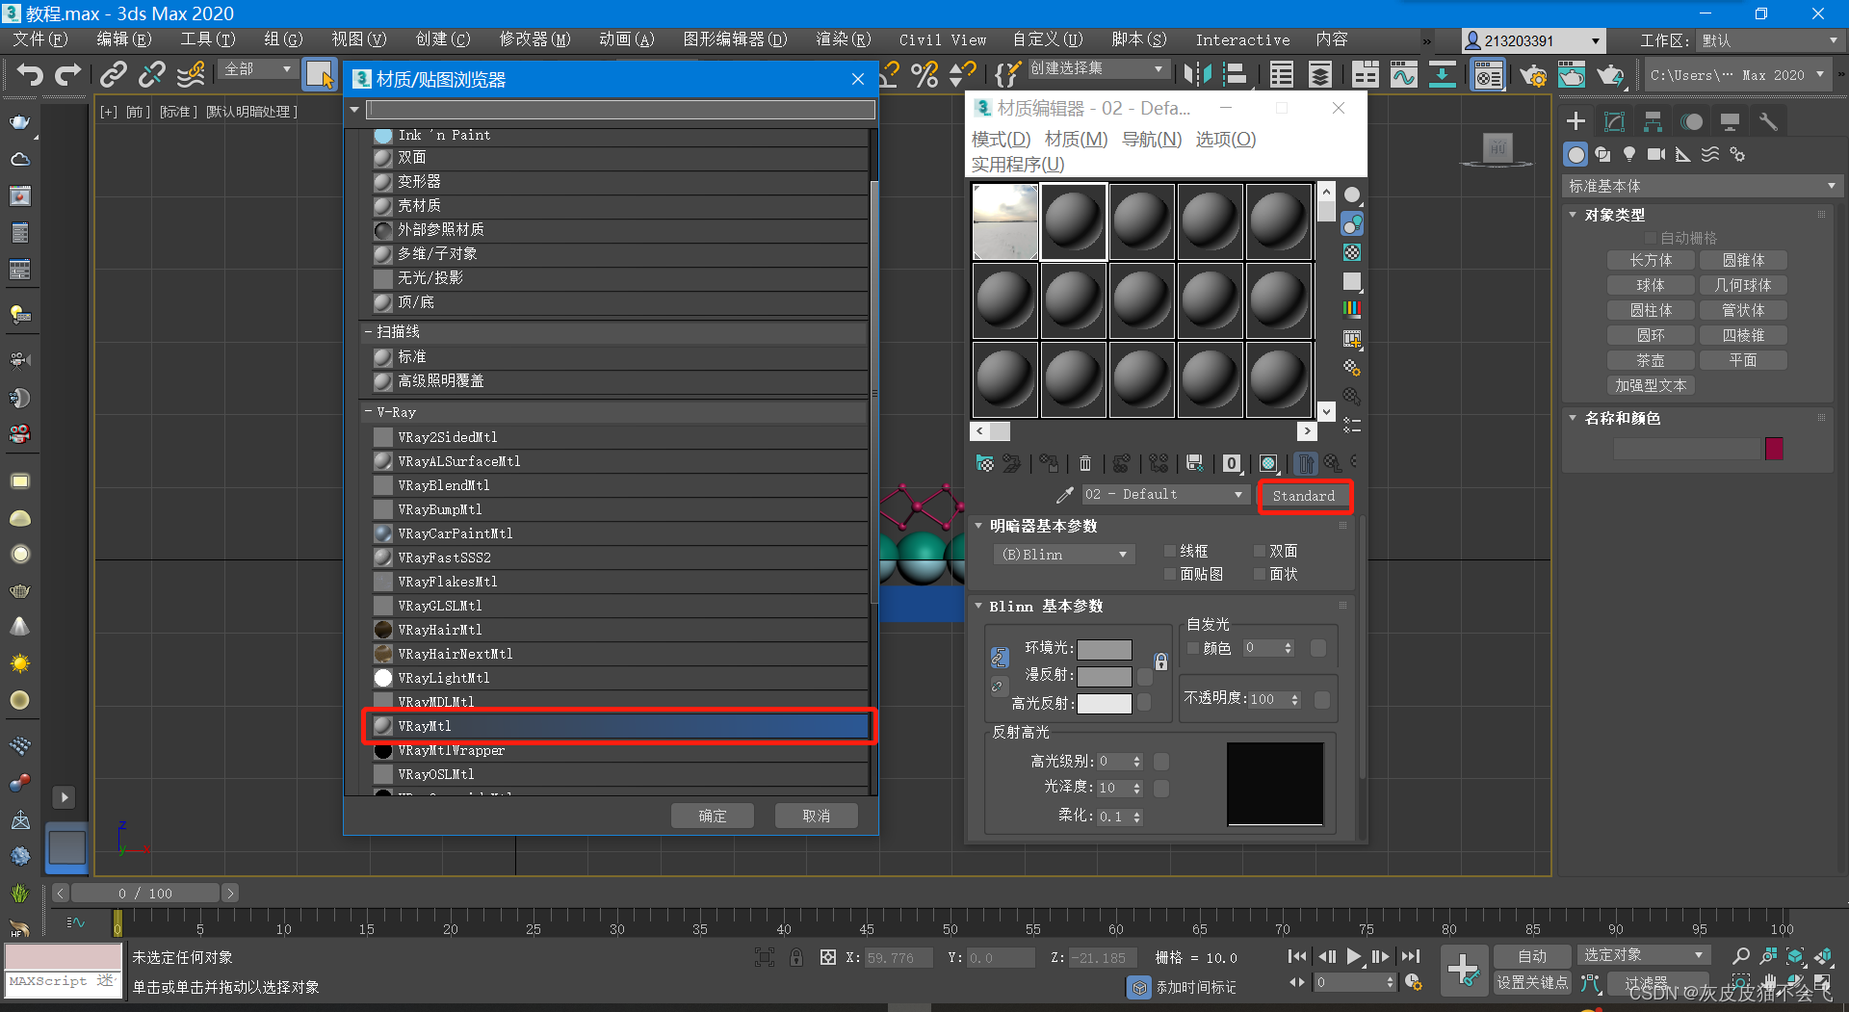Click Put to Library save icon
Screen dimensions: 1849x1012
pyautogui.click(x=1194, y=463)
